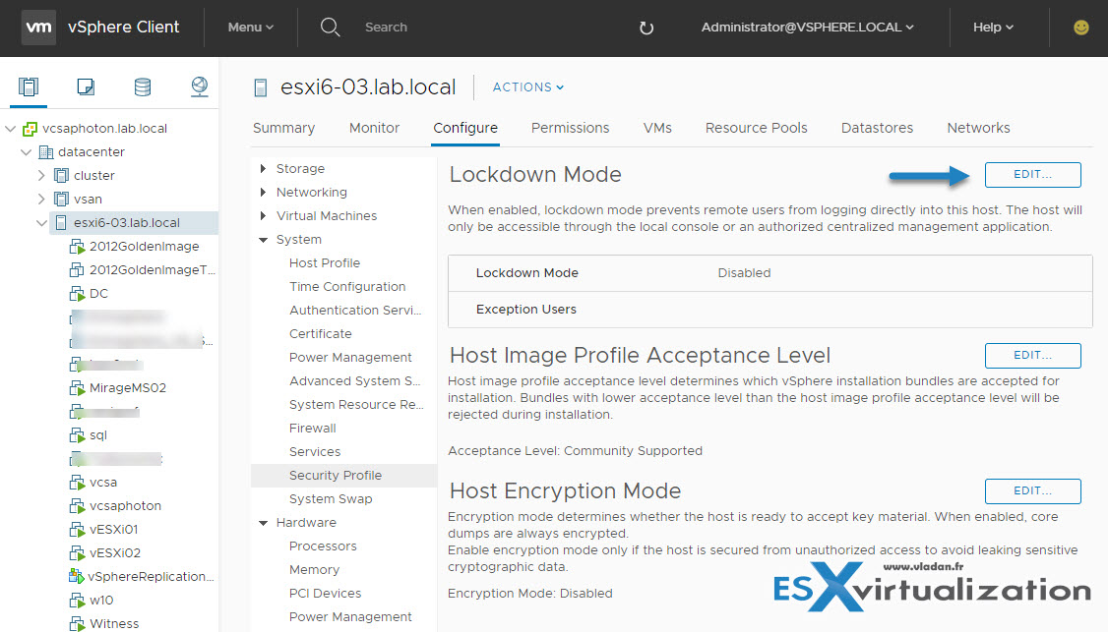Open the Host Profile settings

pyautogui.click(x=325, y=263)
